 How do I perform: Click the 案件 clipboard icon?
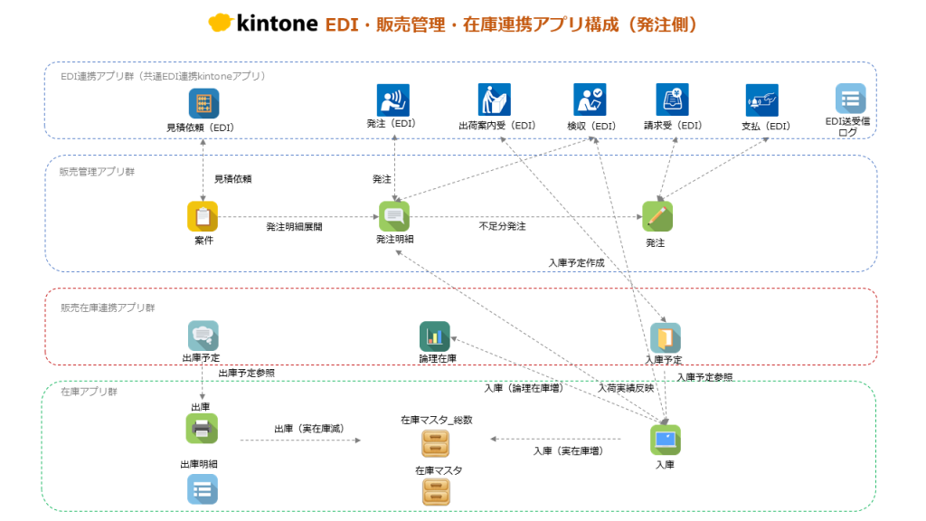203,216
